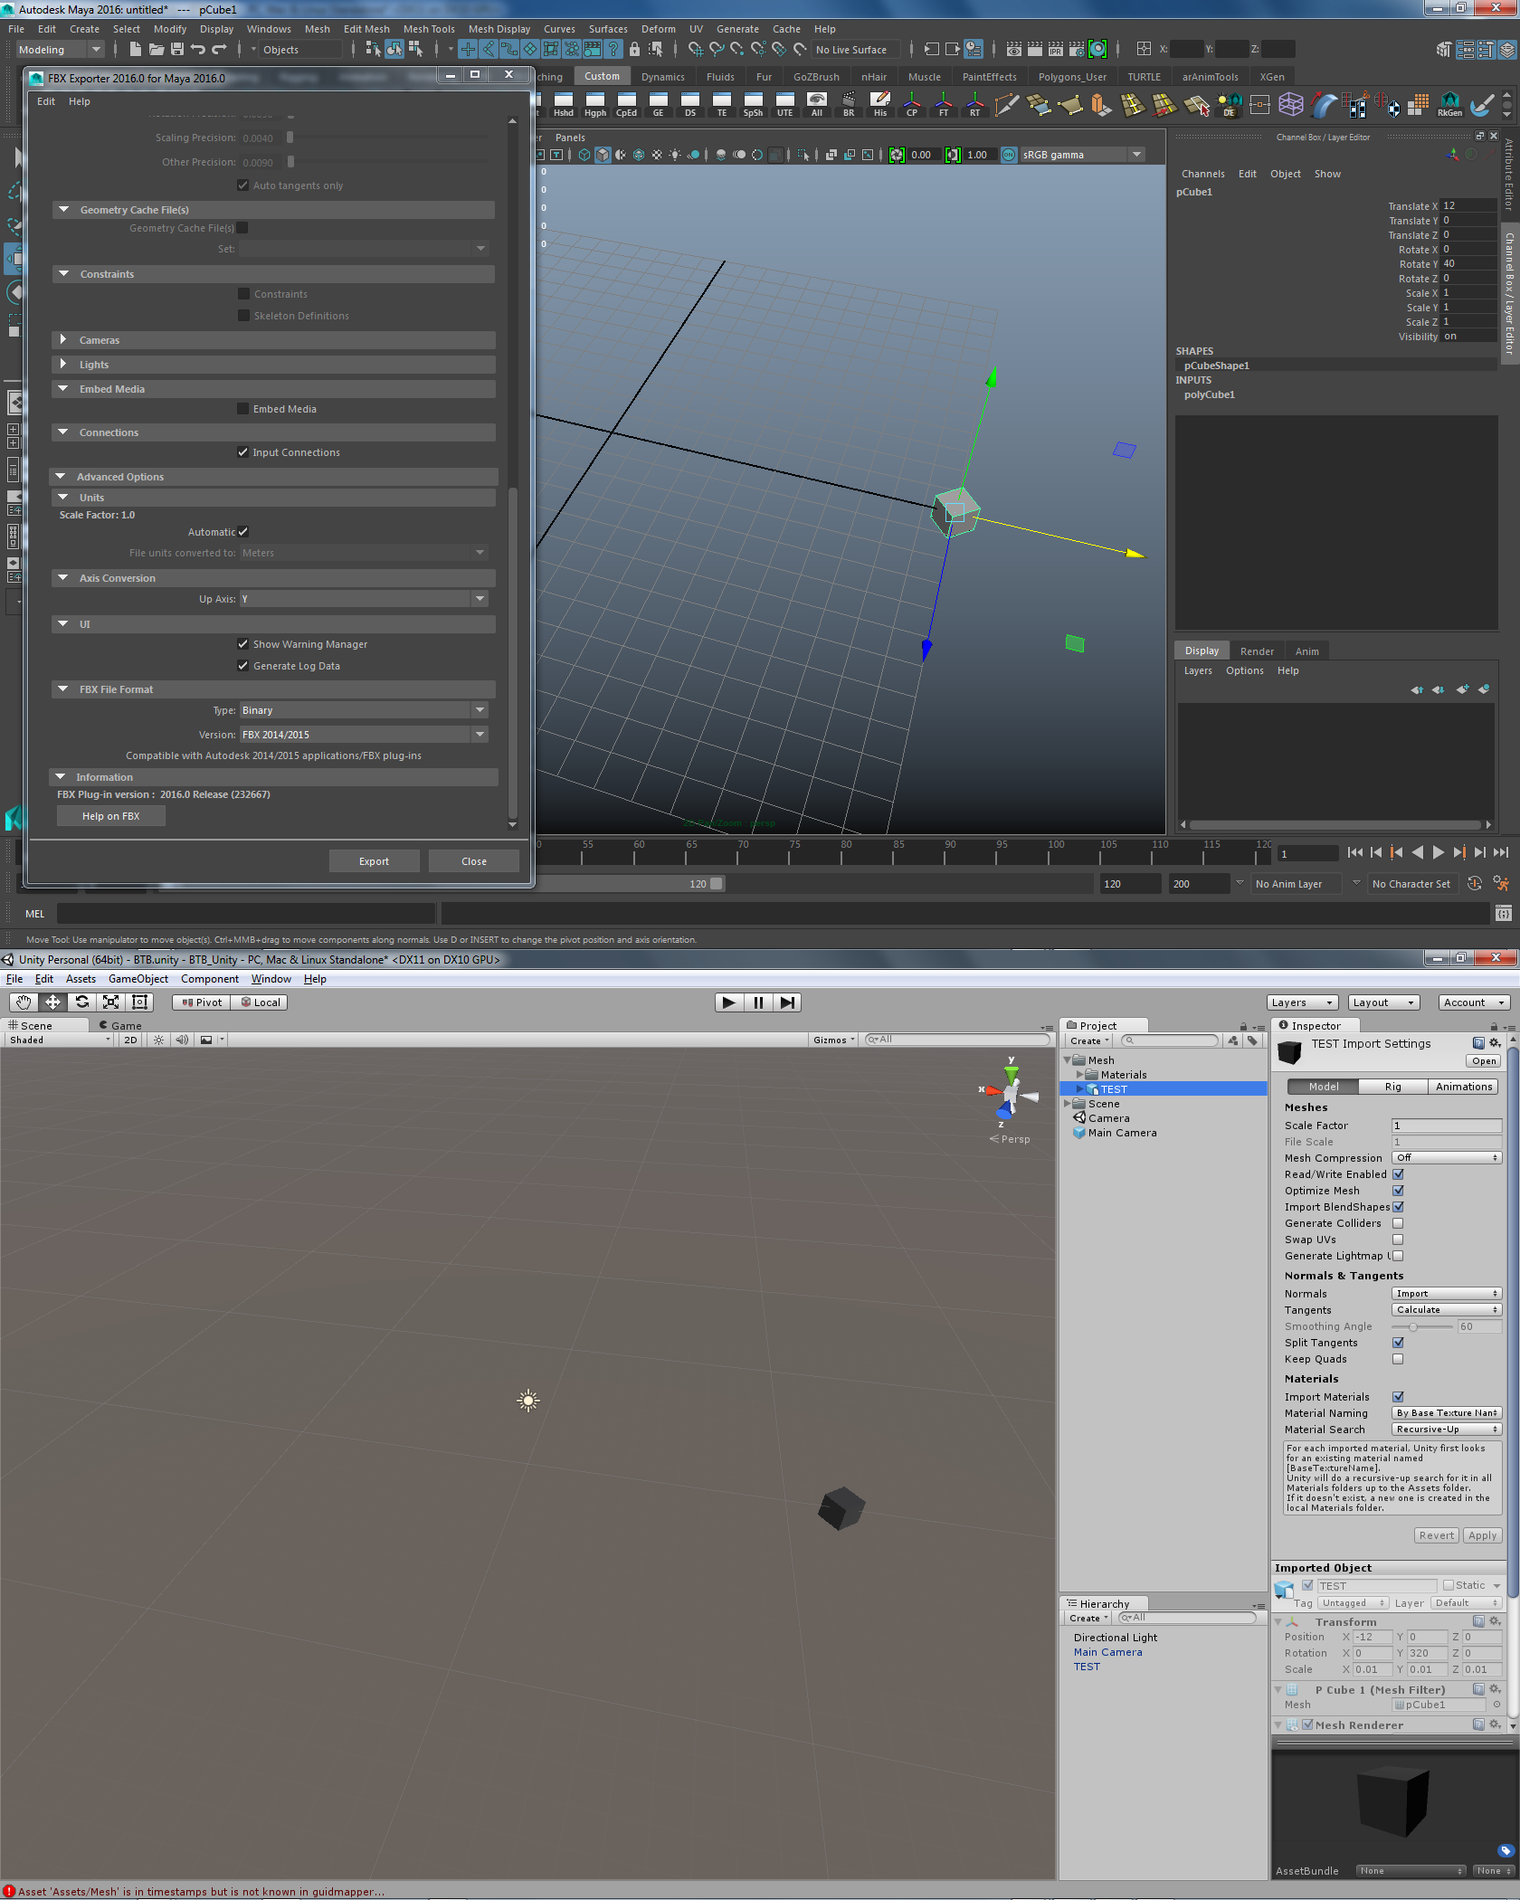Click Maya's New Scene icon
Screen dimensions: 1520x1900
[x=135, y=49]
